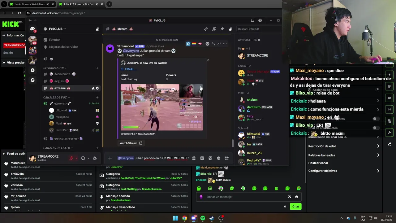Forward the Streamcord message arrow
This screenshot has width=396, height=223.
219,44
